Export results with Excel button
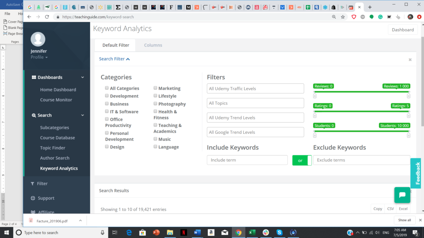The width and height of the screenshot is (424, 238). 403,209
